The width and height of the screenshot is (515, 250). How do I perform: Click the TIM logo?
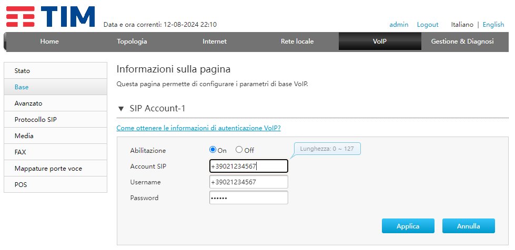coord(51,17)
